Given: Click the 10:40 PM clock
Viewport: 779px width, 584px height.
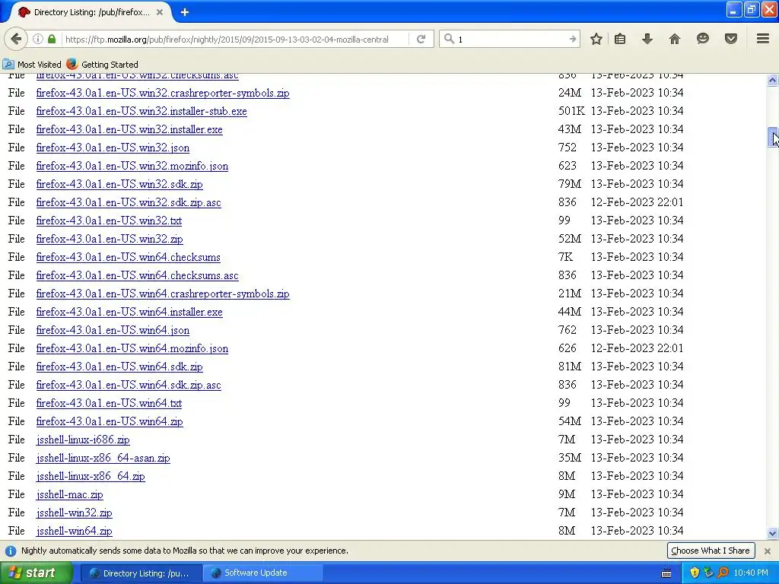Looking at the screenshot, I should [751, 573].
